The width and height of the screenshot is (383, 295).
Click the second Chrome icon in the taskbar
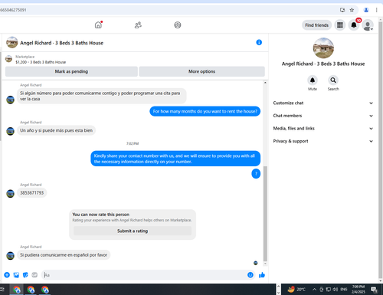[x=31, y=290]
